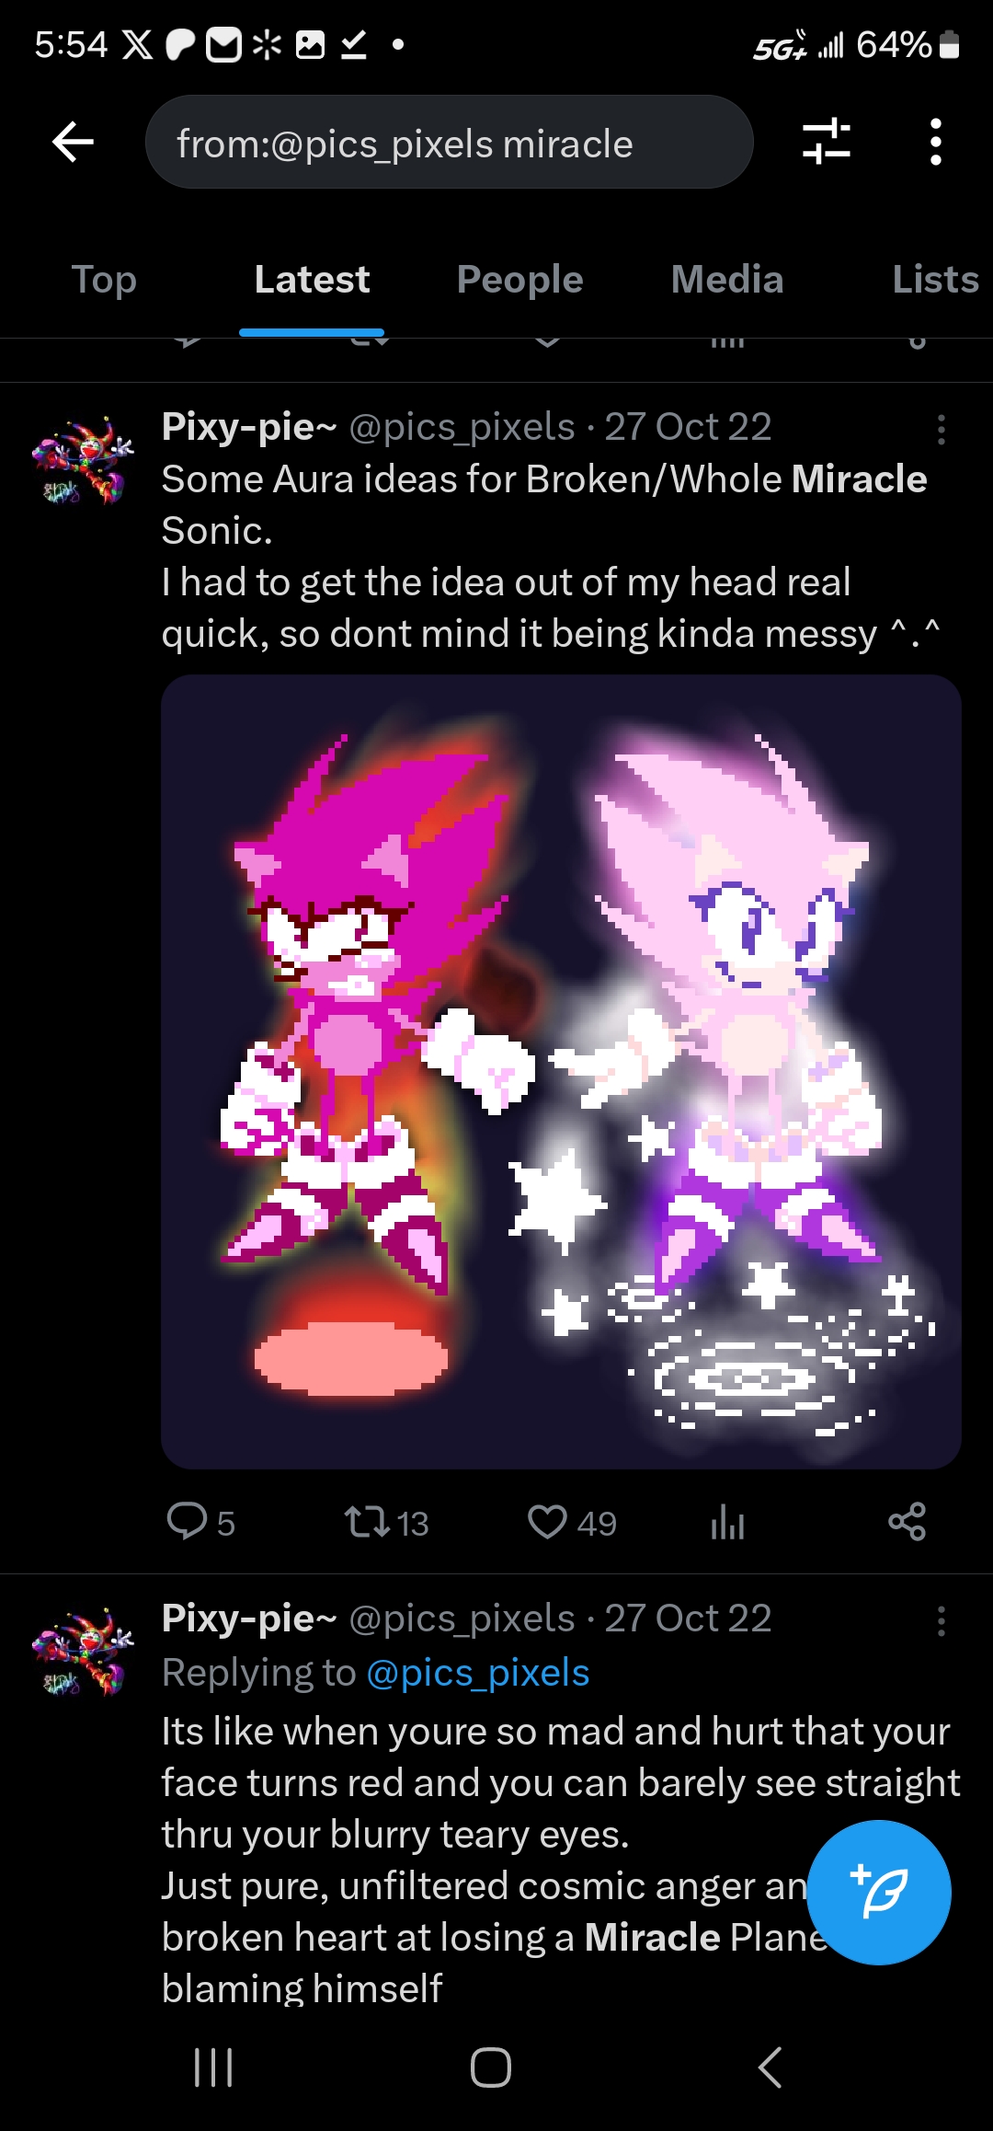Viewport: 993px width, 2131px height.
Task: Open the Miracle Sonic pixel art image
Action: (561, 1071)
